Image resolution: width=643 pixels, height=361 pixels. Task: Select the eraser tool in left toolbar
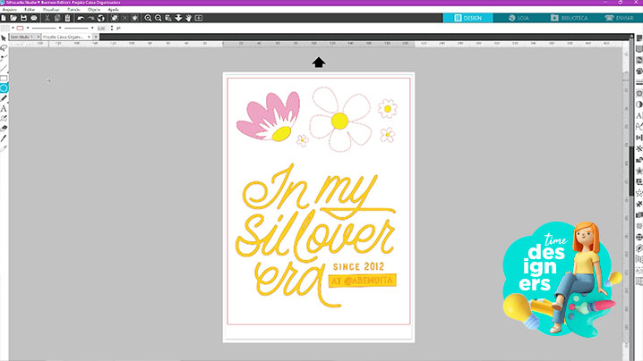coord(4,128)
